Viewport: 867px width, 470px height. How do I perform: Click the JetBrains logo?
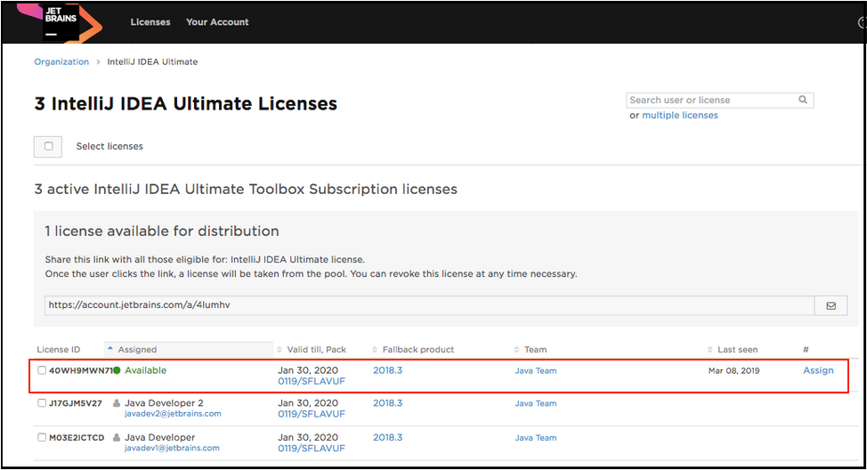tap(61, 22)
